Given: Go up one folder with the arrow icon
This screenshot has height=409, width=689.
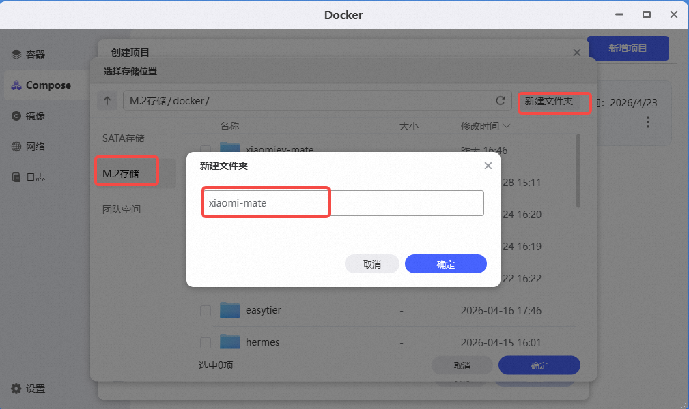Looking at the screenshot, I should coord(107,100).
